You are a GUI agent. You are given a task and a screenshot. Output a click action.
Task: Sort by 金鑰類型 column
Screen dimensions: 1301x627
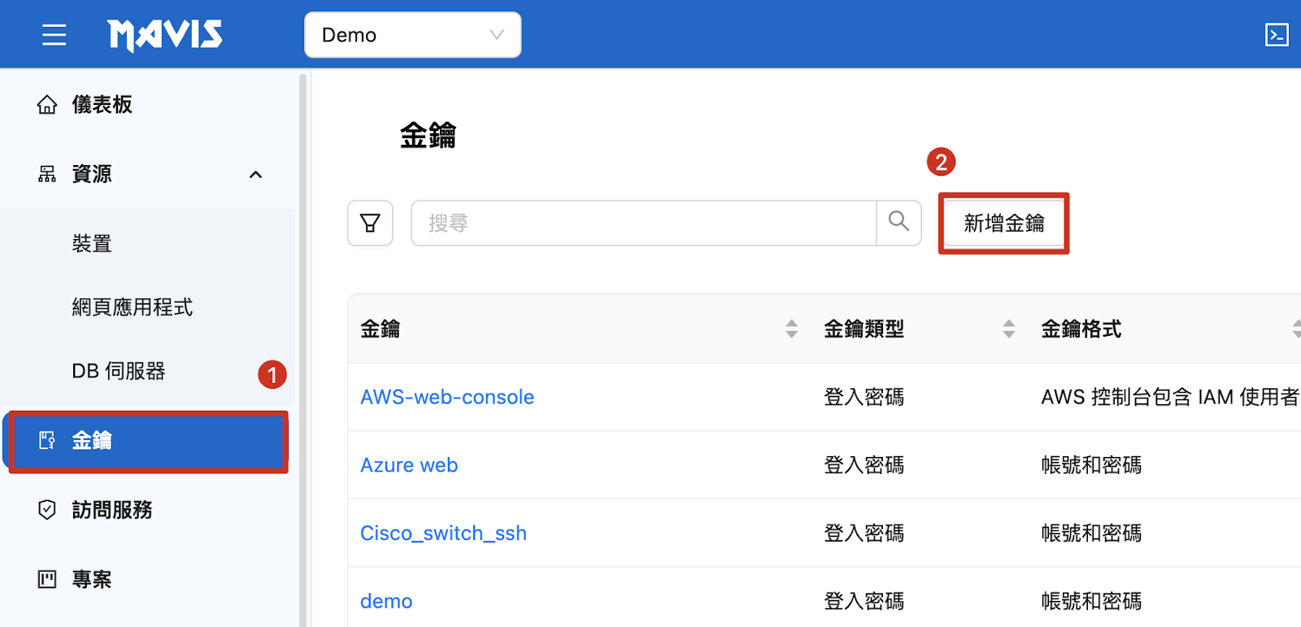tap(1008, 329)
